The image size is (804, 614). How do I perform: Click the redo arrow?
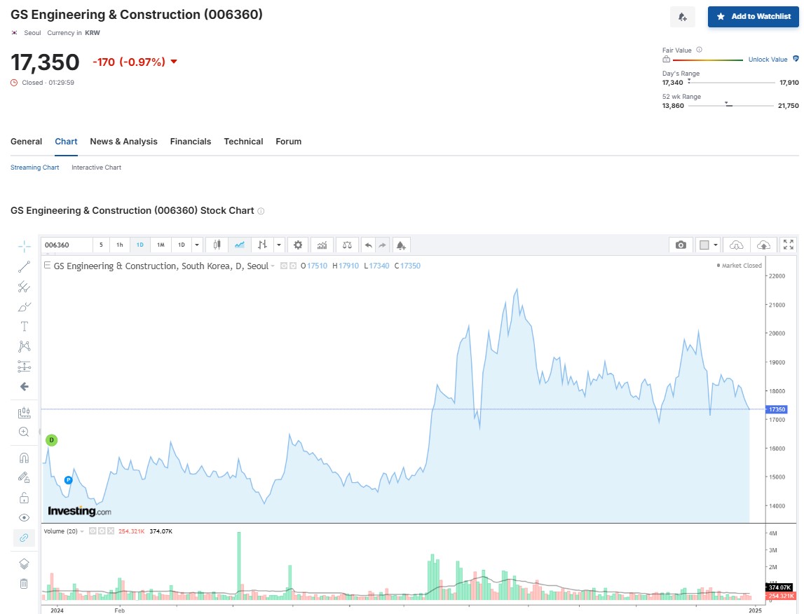383,245
